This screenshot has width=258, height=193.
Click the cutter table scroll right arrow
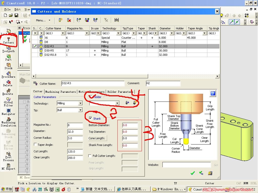[217, 76]
